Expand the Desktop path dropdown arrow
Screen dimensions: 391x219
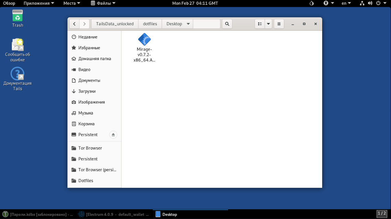coord(188,24)
